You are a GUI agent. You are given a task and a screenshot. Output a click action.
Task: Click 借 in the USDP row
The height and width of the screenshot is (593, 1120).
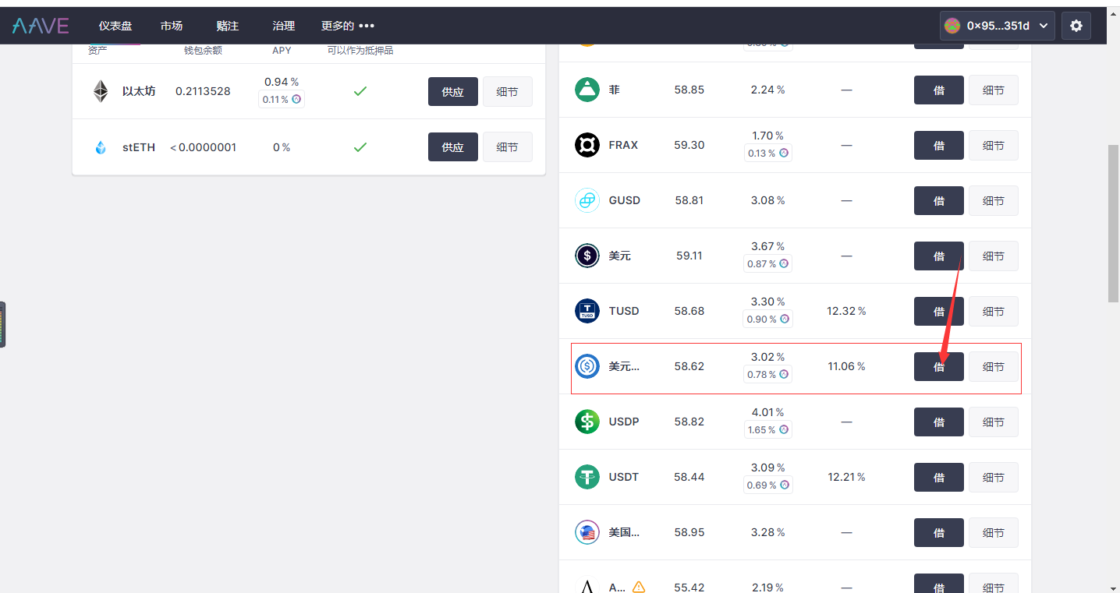939,422
